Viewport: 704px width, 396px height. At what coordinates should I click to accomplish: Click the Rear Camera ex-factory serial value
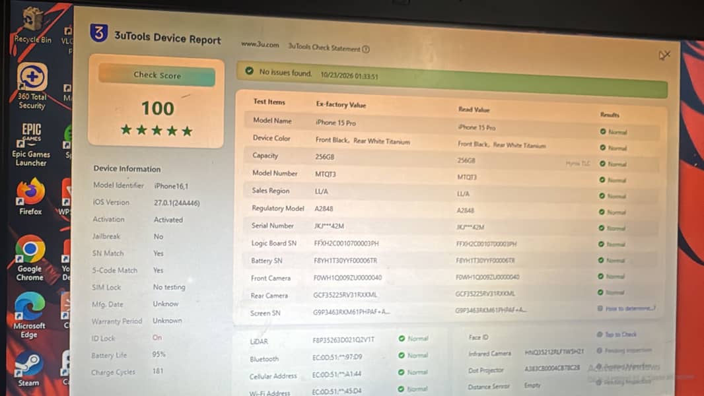click(345, 295)
